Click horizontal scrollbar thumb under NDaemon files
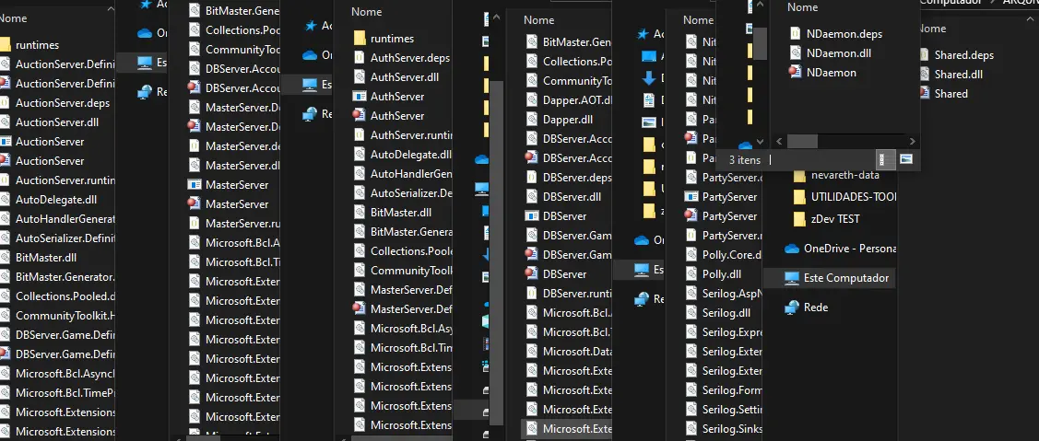Screen dimensions: 1039x441 click(x=802, y=141)
